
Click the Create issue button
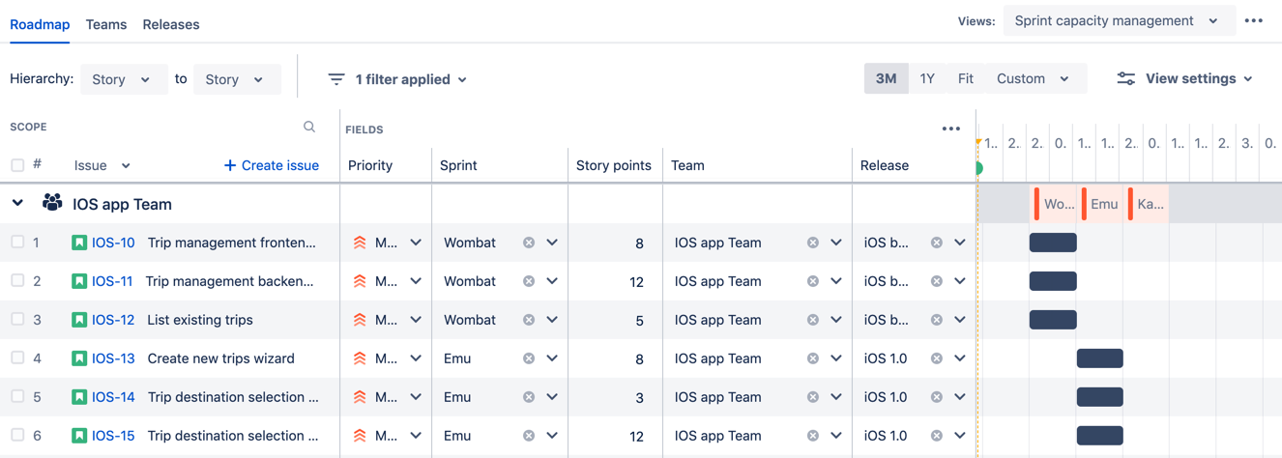(x=271, y=165)
